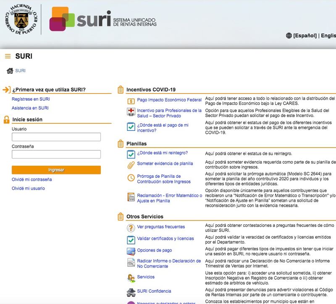This screenshot has width=336, height=304.
Task: Click the bold SURI page title
Action: [24, 56]
